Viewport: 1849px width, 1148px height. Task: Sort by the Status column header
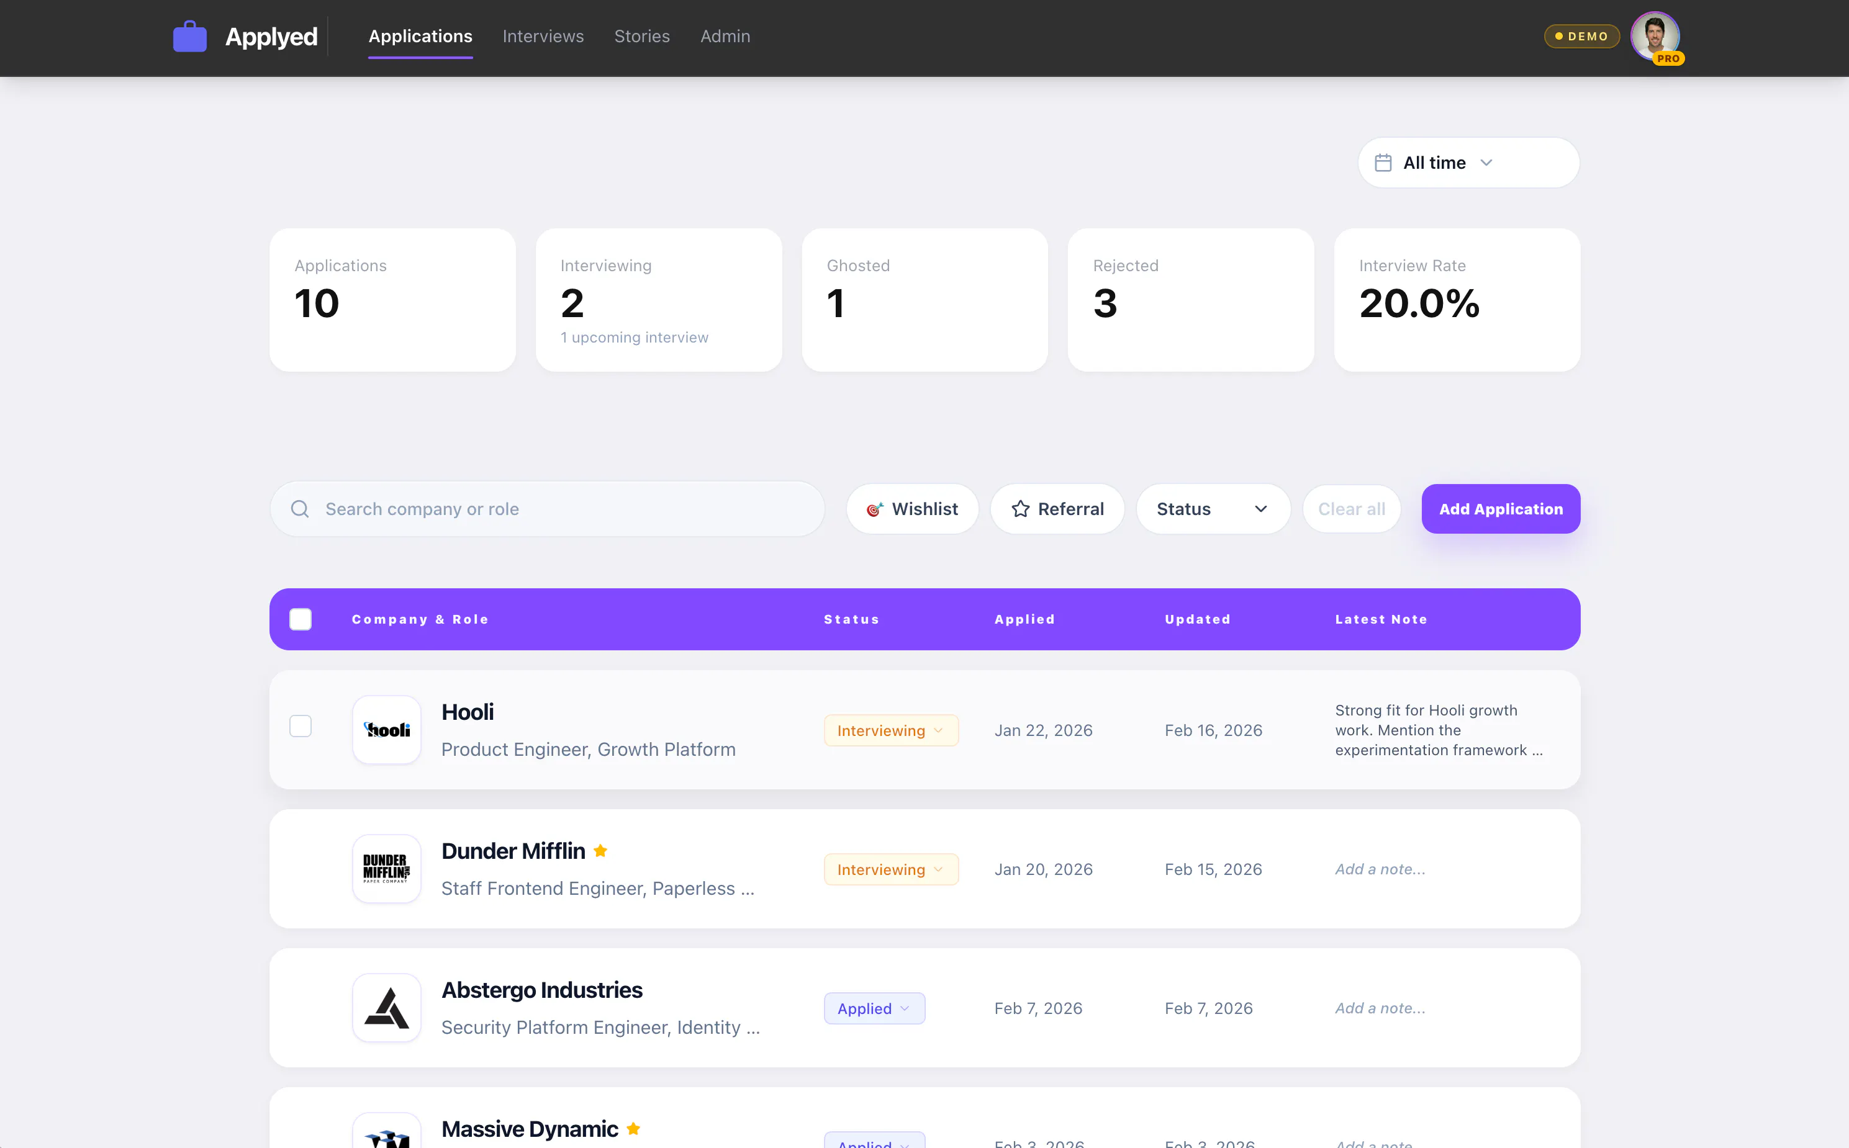pyautogui.click(x=852, y=619)
